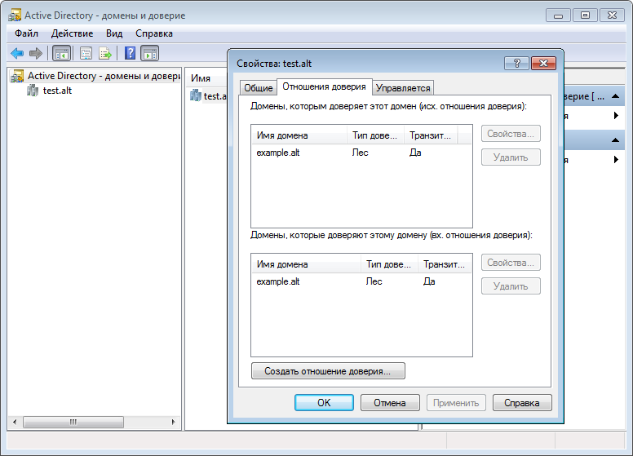Click Тип дове... header in outgoing list
The image size is (633, 456).
[x=375, y=135]
